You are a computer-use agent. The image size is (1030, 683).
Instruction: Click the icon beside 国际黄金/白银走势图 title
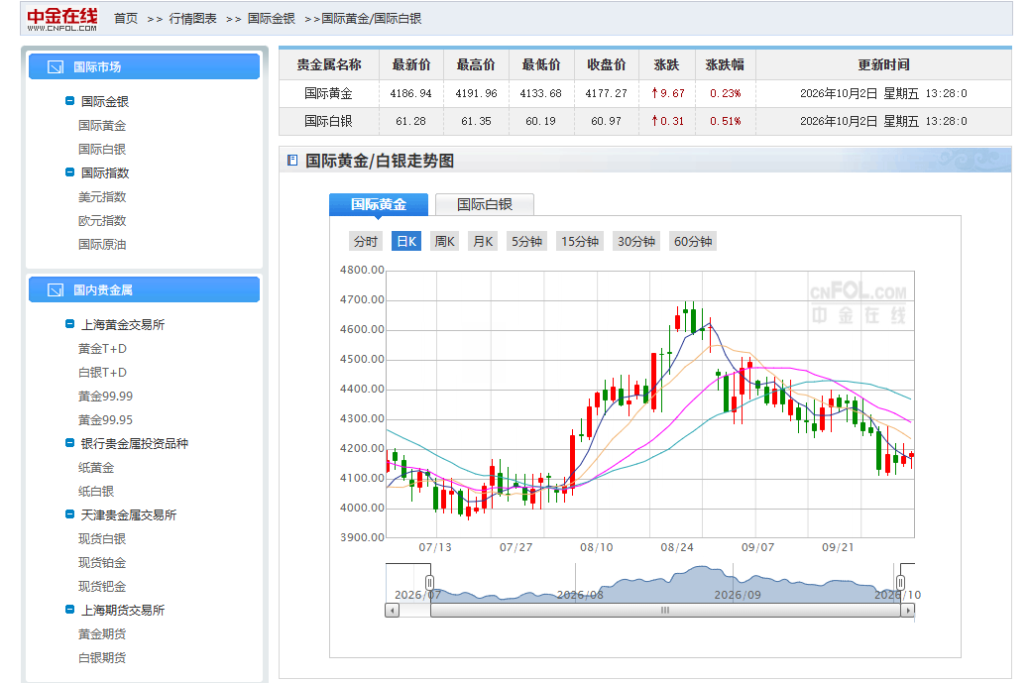coord(293,160)
